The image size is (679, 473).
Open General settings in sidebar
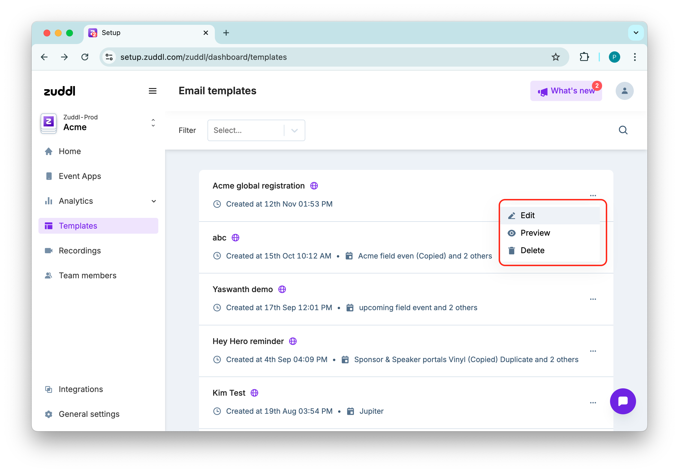click(89, 414)
